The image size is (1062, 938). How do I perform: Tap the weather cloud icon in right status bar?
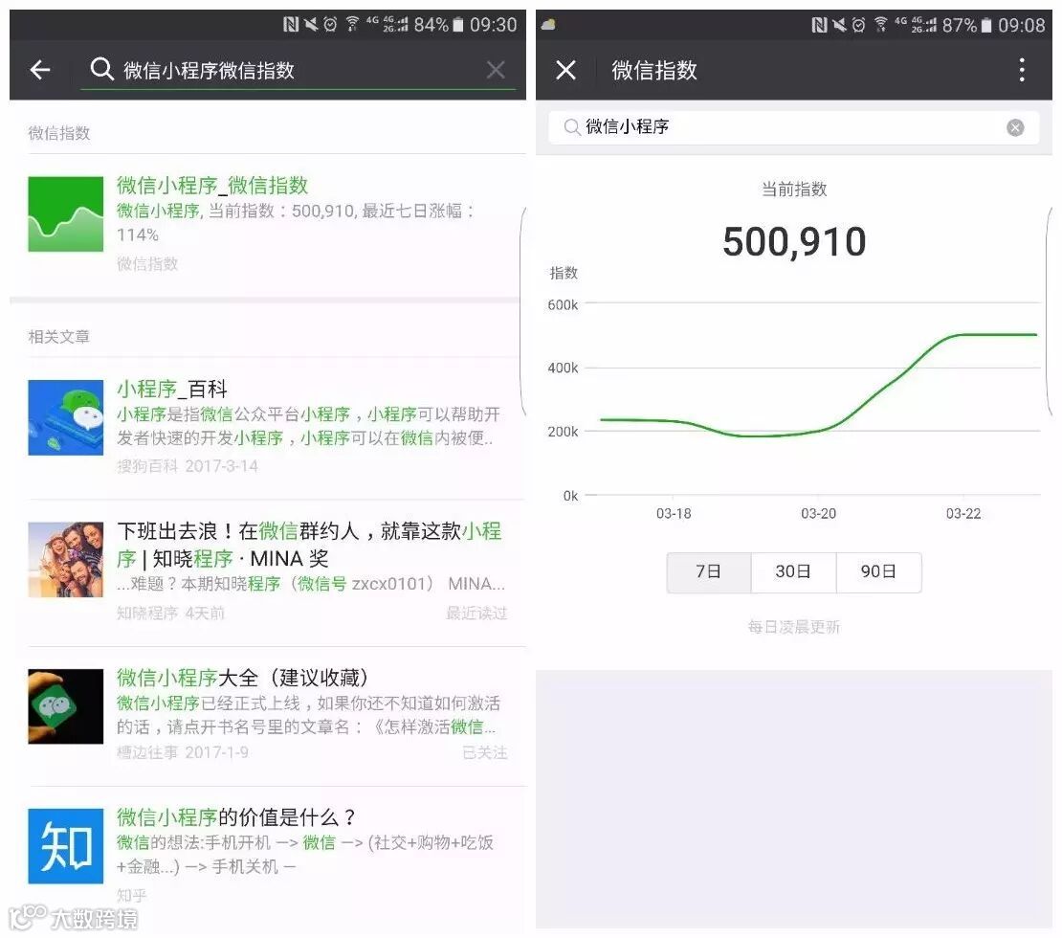[x=548, y=25]
